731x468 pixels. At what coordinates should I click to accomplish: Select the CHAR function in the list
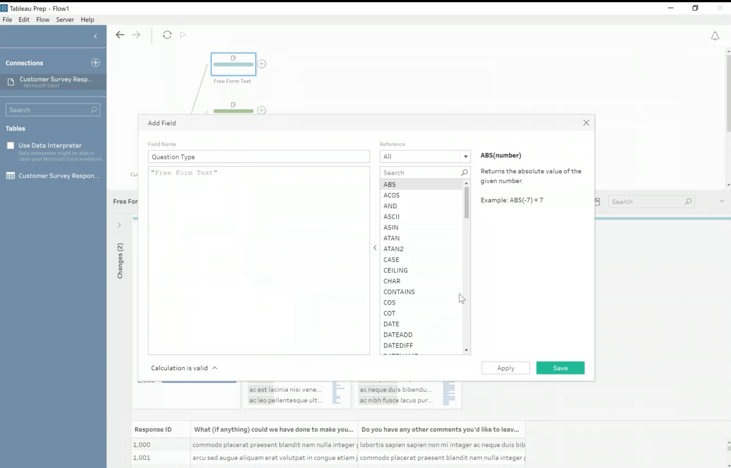[x=421, y=281]
